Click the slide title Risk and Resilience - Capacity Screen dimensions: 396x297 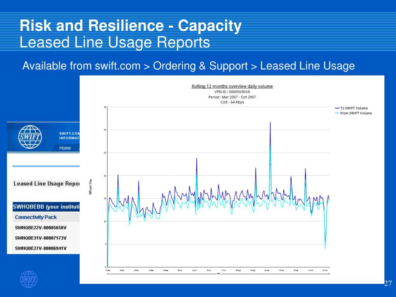point(131,26)
